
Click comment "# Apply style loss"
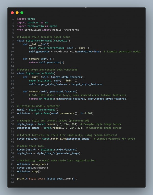(30, 146)
